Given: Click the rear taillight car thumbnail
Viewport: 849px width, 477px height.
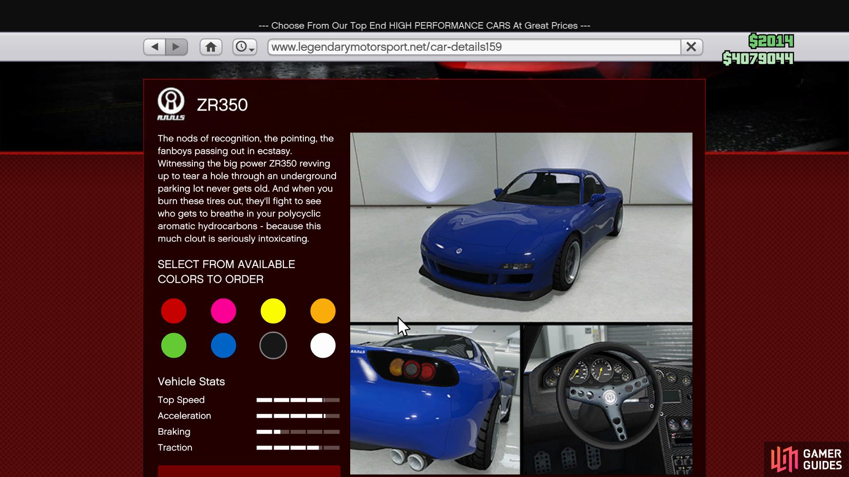Looking at the screenshot, I should [435, 400].
